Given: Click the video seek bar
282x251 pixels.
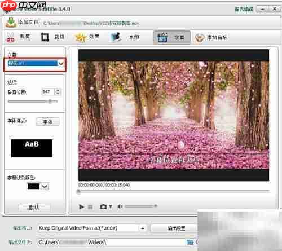Looking at the screenshot, I should pyautogui.click(x=174, y=191).
